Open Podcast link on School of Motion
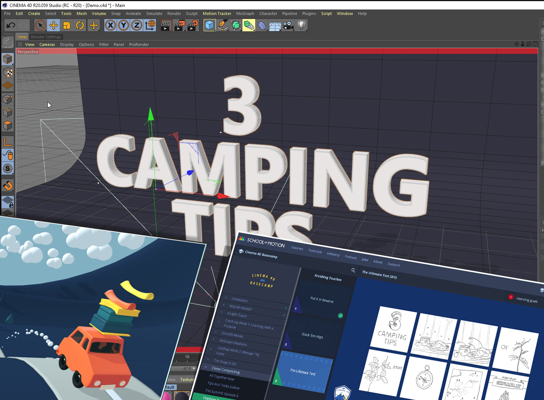The image size is (544, 400). 351,257
